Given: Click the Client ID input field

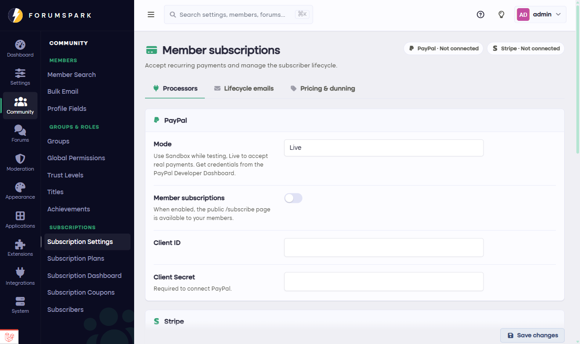Looking at the screenshot, I should click(384, 248).
